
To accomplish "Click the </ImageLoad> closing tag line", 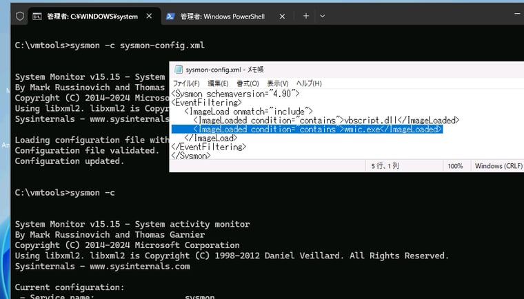I will click(210, 138).
